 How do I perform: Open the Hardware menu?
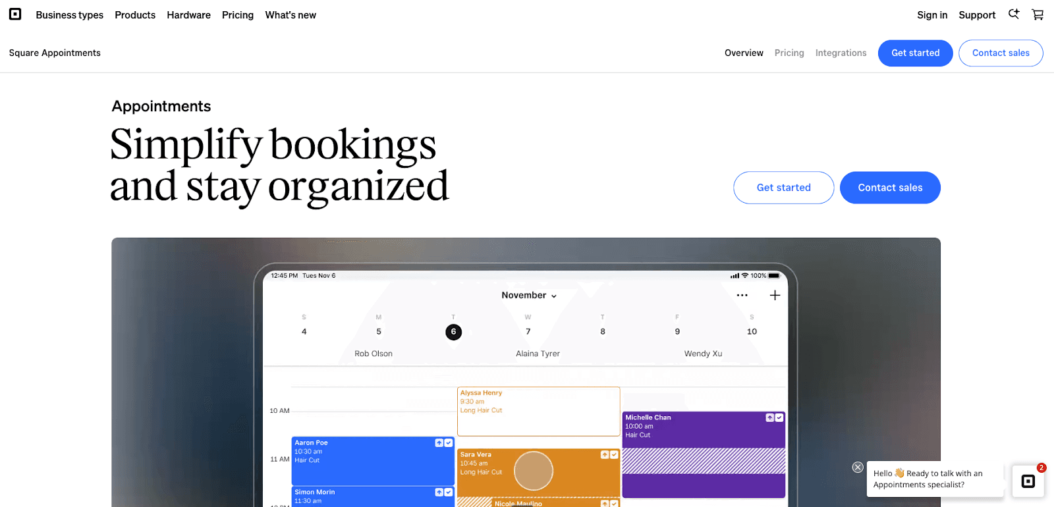(188, 15)
